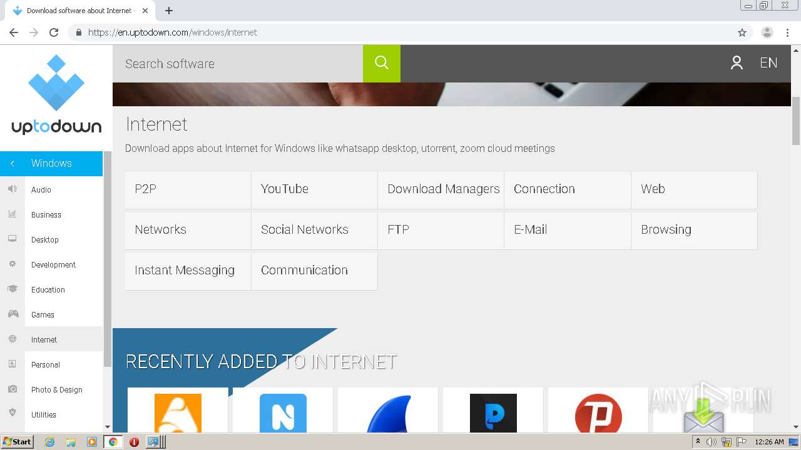
Task: Open the Networks subcategory
Action: tap(188, 230)
